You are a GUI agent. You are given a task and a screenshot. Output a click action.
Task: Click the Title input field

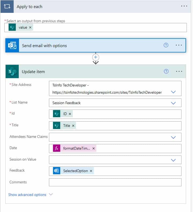[x=115, y=126]
